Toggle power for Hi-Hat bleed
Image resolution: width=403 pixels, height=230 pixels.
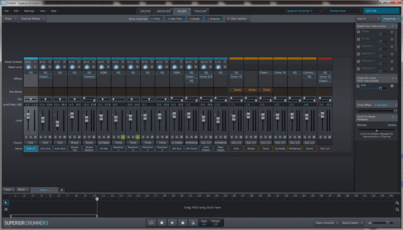click(x=358, y=39)
